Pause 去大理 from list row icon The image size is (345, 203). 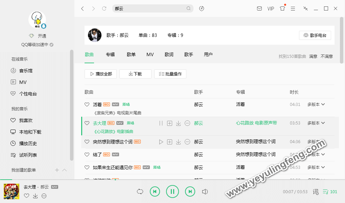[161, 123]
